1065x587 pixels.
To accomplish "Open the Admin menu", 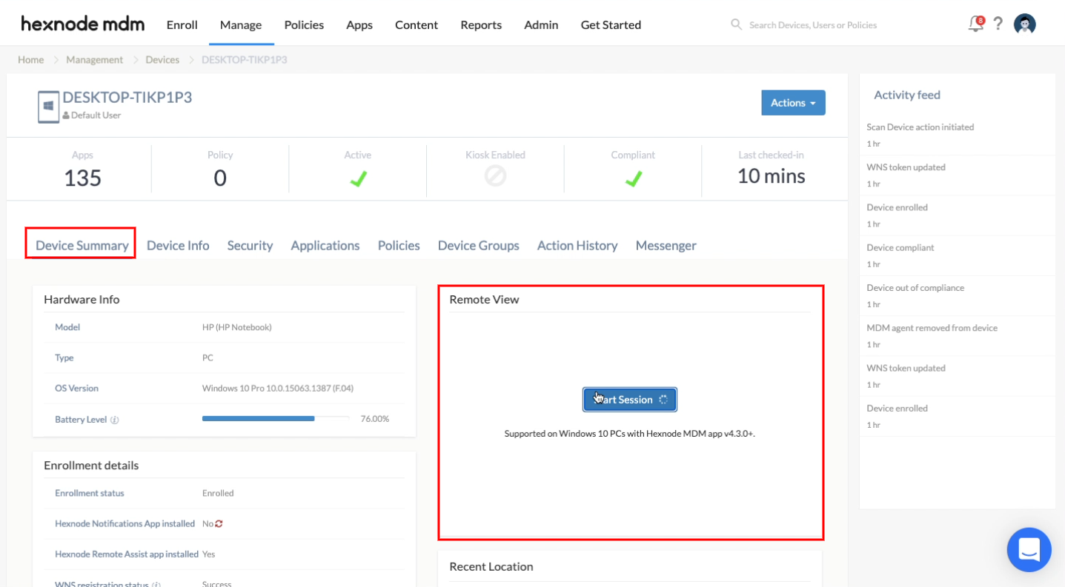I will (541, 24).
